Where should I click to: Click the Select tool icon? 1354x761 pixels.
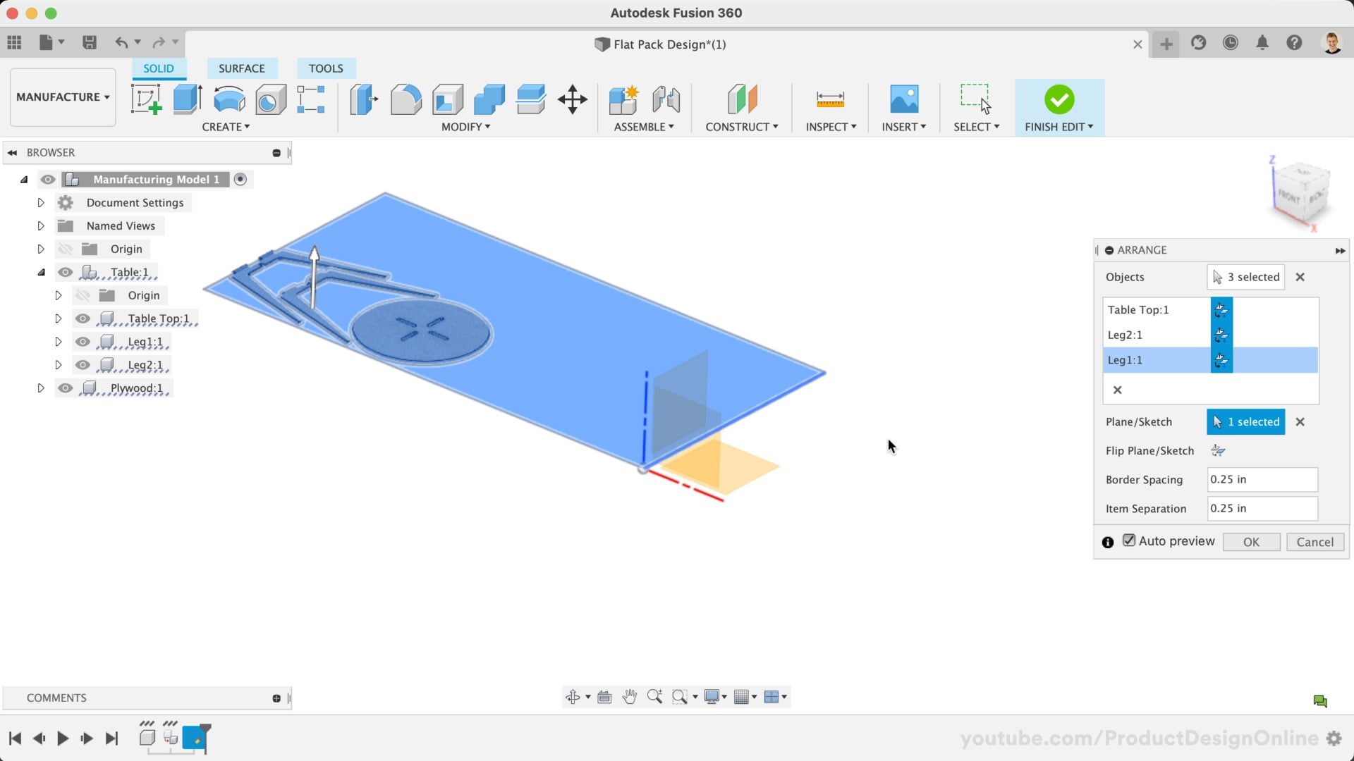click(x=976, y=99)
